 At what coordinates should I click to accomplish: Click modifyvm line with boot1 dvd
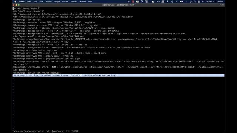pos(59,53)
